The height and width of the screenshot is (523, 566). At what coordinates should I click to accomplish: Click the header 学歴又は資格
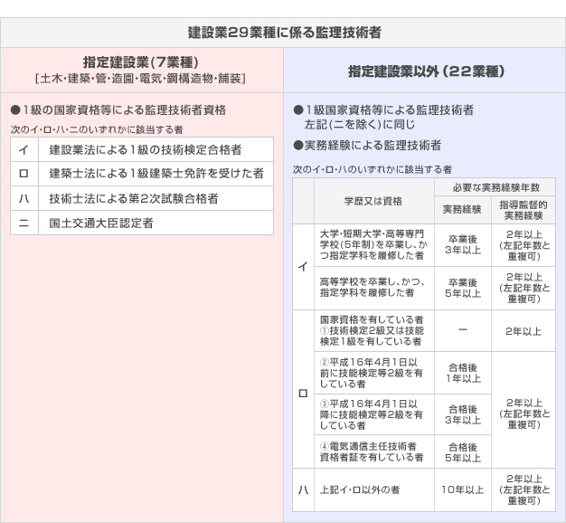[374, 201]
